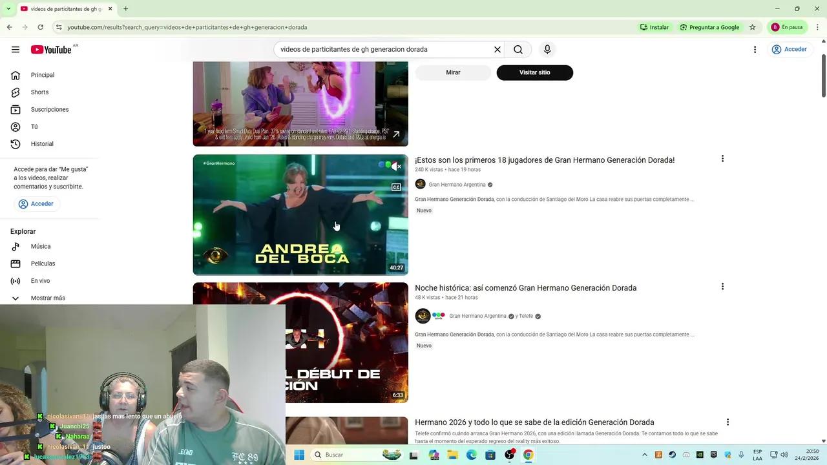Open File Explorer from the taskbar
Viewport: 827px width, 465px height.
453,455
